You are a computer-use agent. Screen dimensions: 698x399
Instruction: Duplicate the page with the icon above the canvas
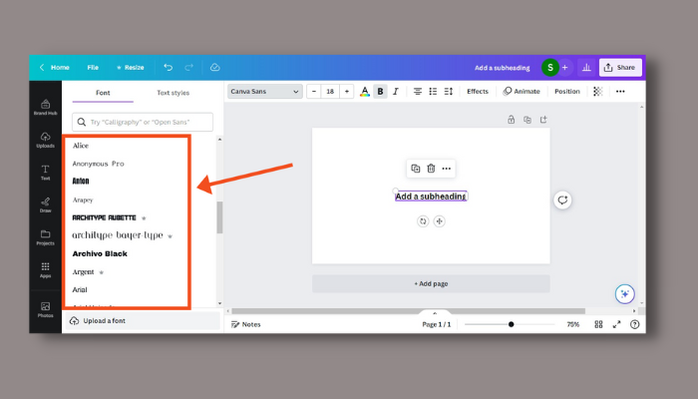coord(527,120)
